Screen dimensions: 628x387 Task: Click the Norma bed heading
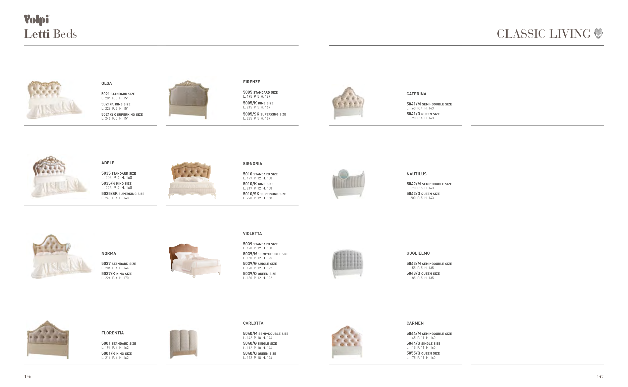(109, 253)
